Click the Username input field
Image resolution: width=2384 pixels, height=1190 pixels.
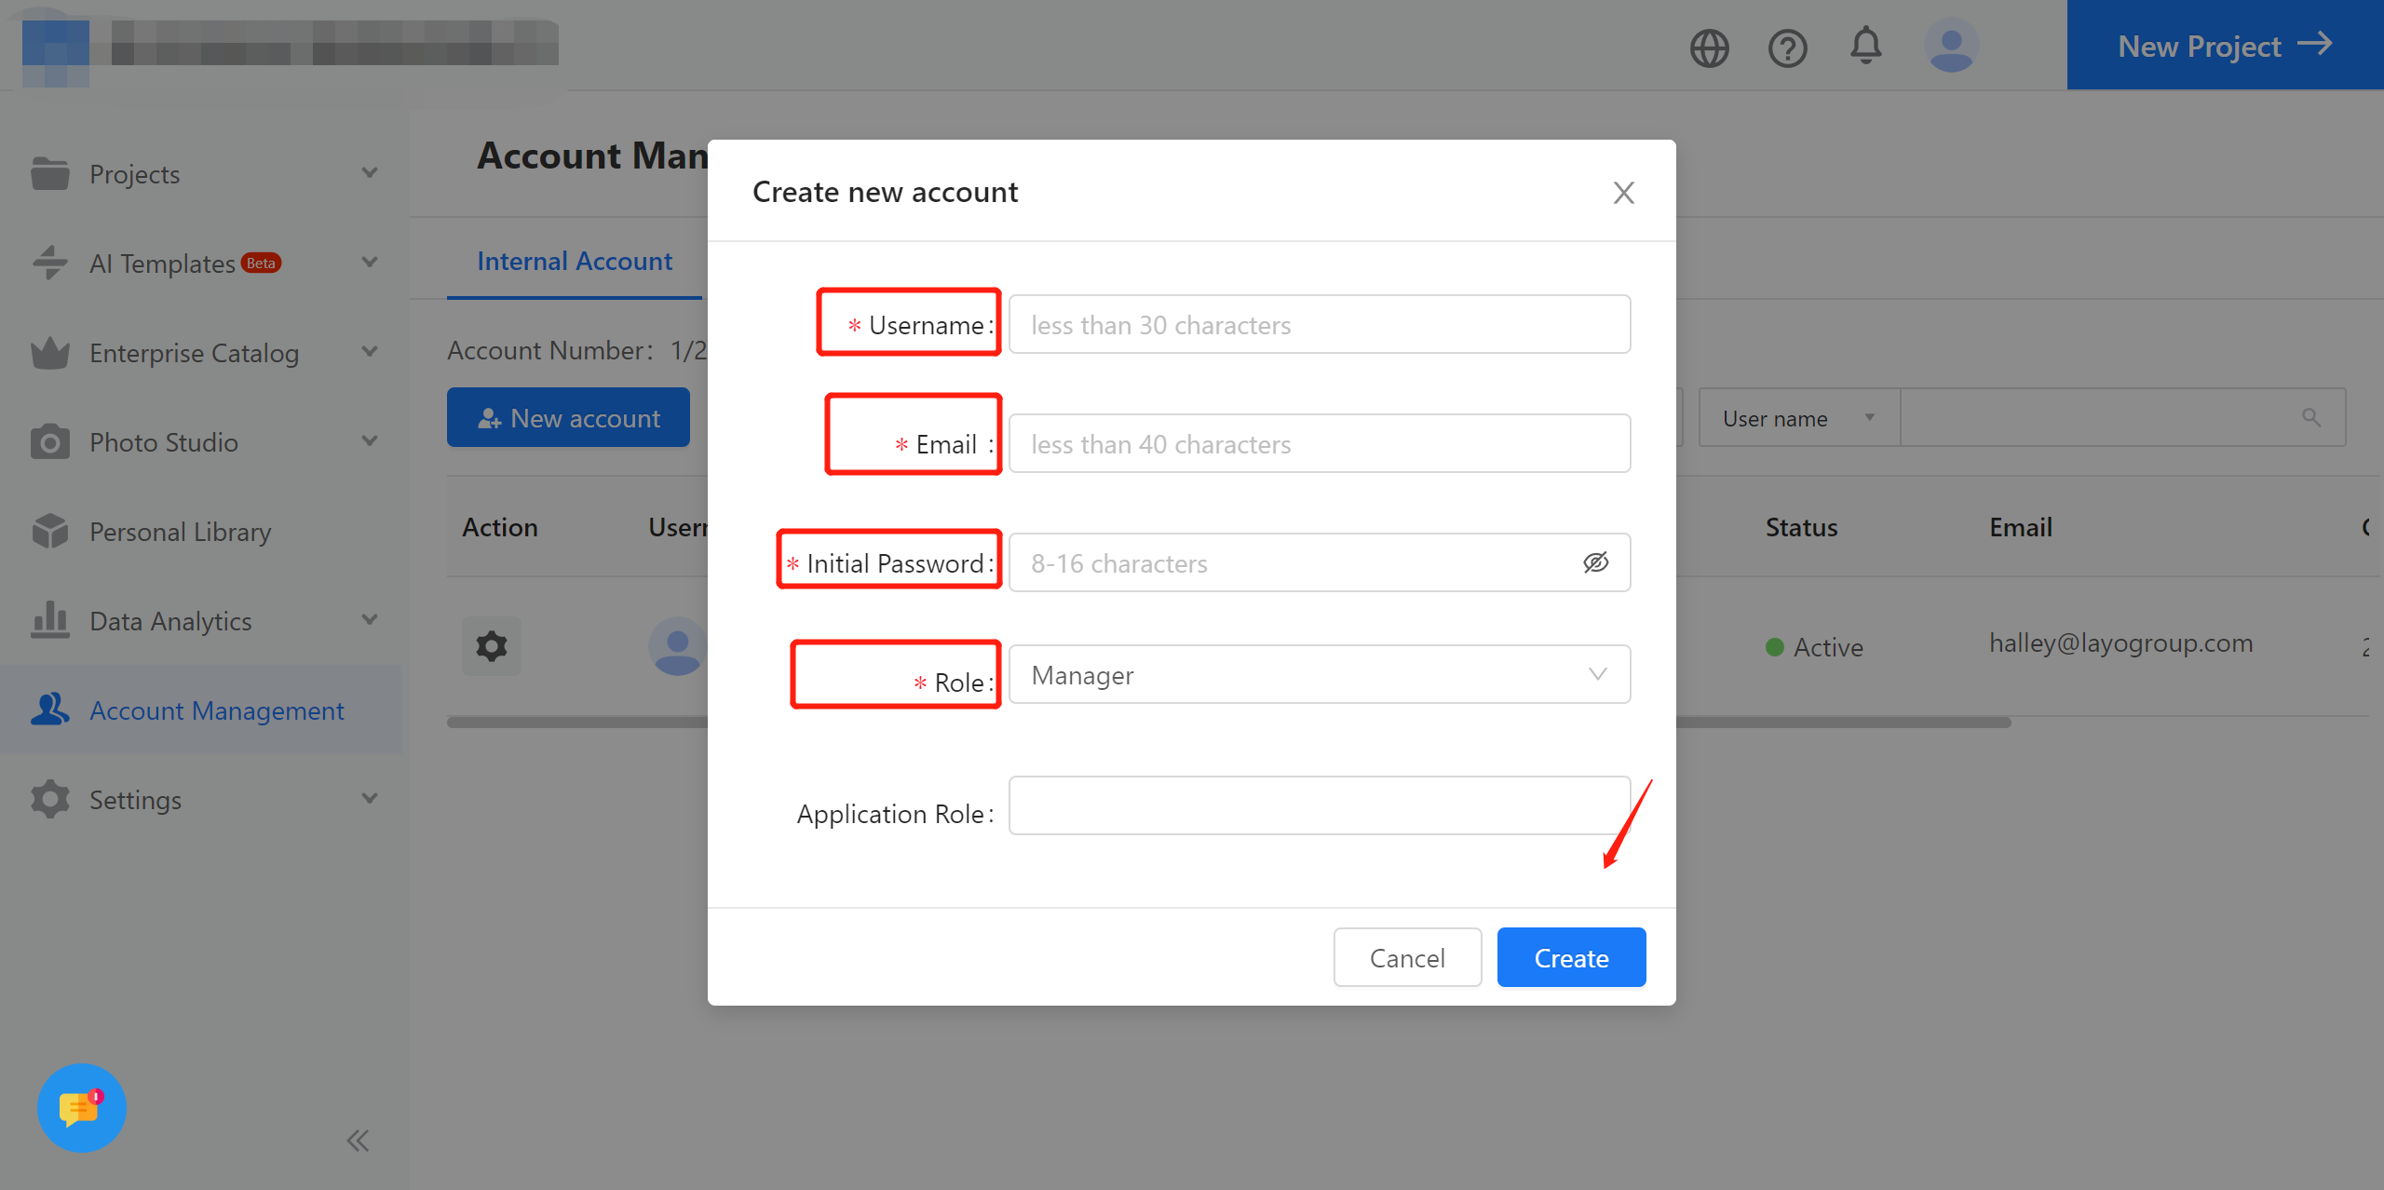coord(1319,325)
